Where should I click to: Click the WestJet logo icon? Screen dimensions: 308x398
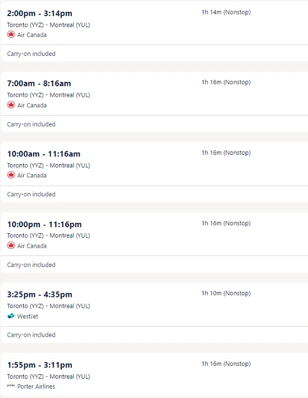pos(11,316)
